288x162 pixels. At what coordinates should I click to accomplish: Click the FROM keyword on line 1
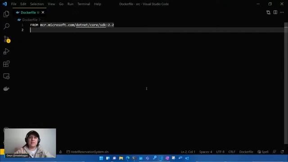tap(34, 25)
